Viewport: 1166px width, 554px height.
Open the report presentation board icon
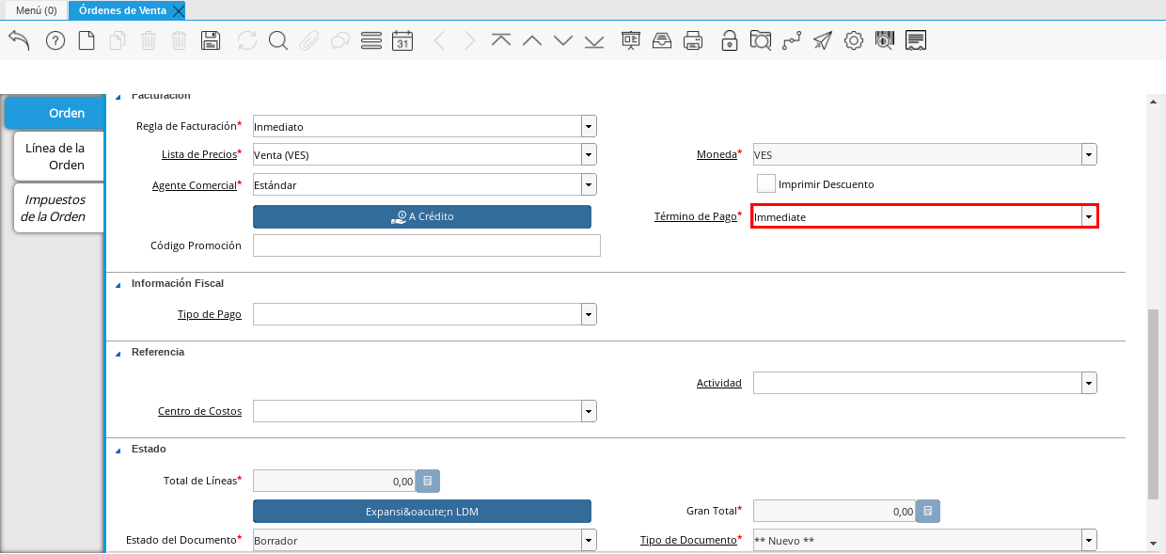(x=631, y=40)
